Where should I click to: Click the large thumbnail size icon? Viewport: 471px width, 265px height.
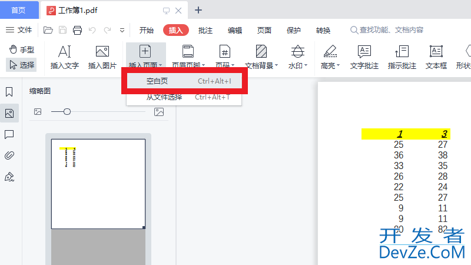coord(159,112)
